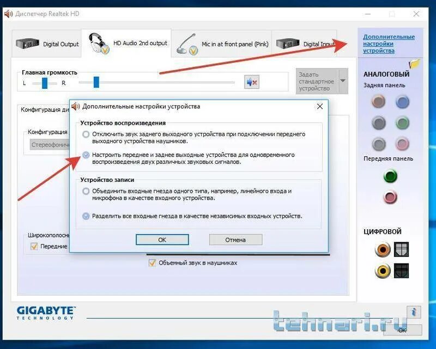This screenshot has height=349, width=436.
Task: Click the pink rear panel jack
Action: click(x=402, y=144)
